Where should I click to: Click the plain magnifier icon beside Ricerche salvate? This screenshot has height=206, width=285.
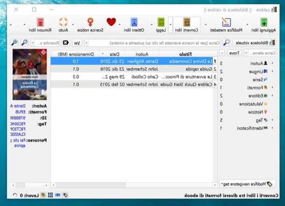24,42
